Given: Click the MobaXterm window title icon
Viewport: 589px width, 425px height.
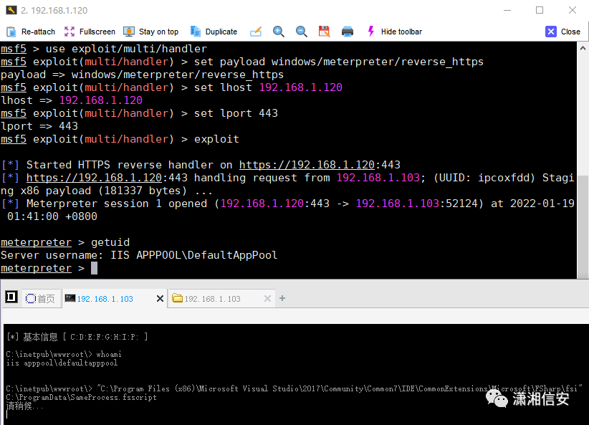Looking at the screenshot, I should pyautogui.click(x=11, y=10).
